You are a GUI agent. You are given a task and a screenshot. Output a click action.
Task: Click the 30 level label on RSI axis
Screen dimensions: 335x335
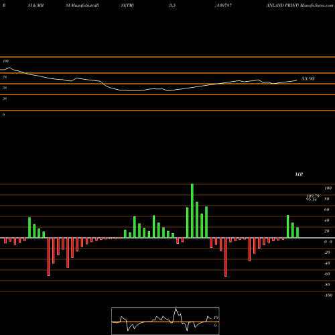(5, 98)
